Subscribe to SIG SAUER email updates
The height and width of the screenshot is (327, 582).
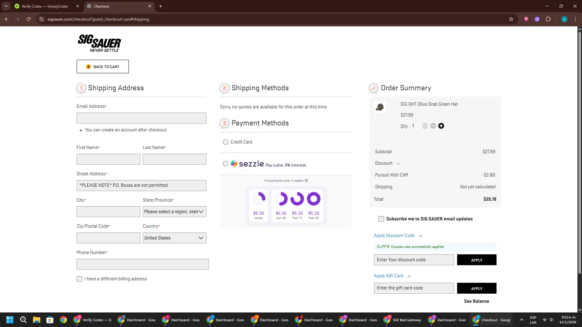tap(381, 219)
